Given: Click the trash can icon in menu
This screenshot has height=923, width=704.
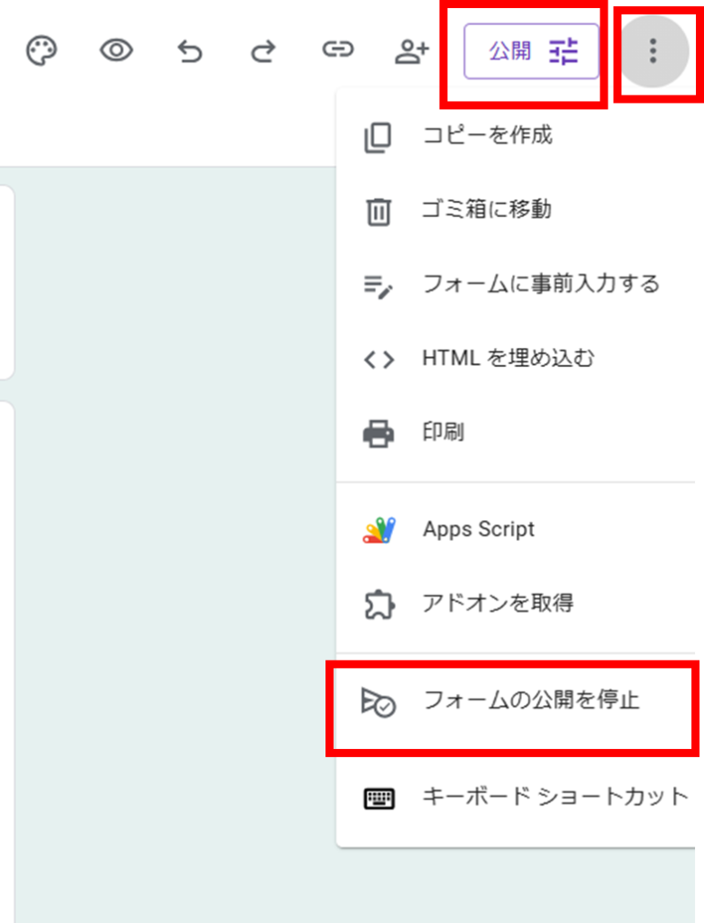Looking at the screenshot, I should pos(379,212).
